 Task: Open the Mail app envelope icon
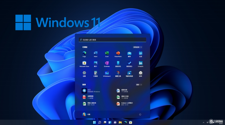click(x=129, y=53)
